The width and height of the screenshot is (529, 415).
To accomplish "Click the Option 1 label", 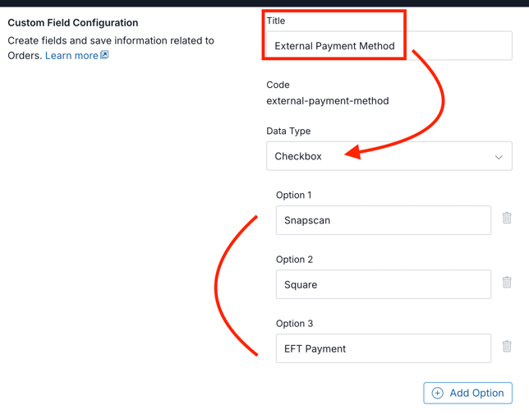I will click(294, 195).
